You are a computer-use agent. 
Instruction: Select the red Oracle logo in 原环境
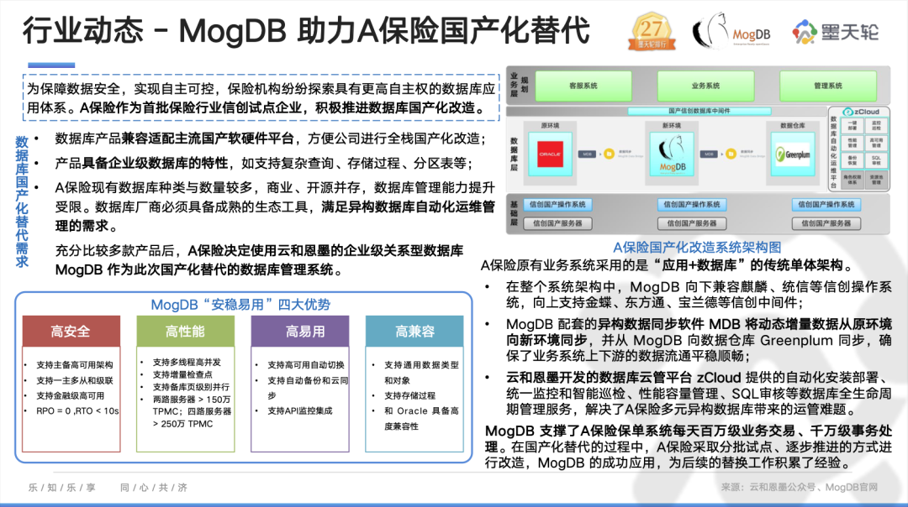point(550,154)
